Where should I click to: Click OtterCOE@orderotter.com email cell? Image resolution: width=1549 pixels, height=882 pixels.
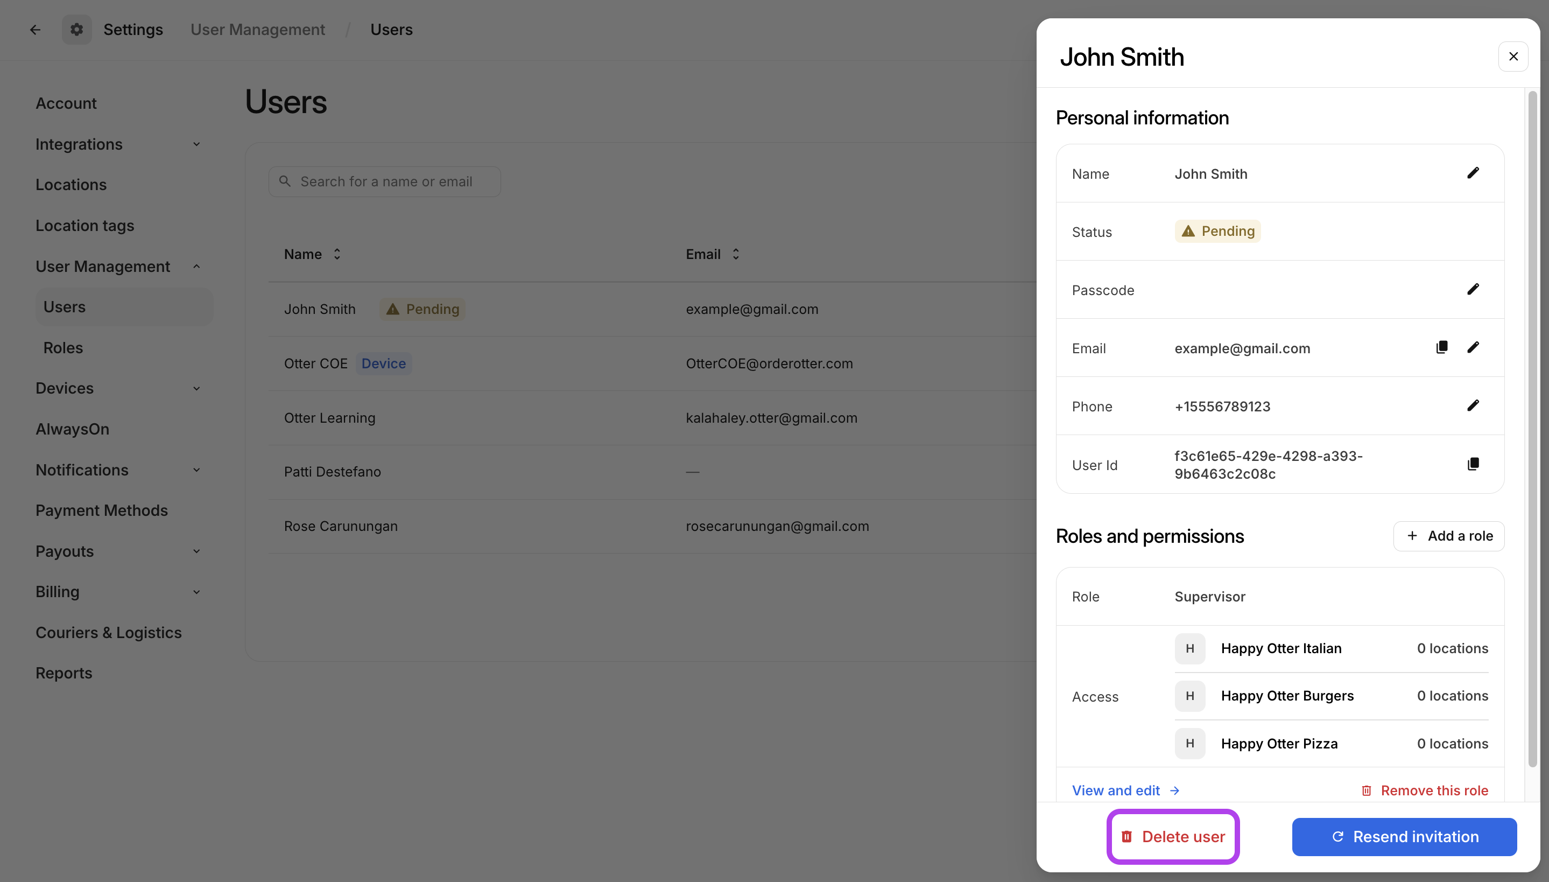[x=769, y=363]
